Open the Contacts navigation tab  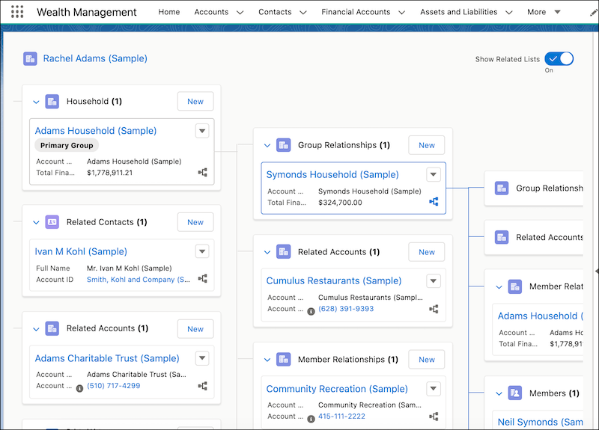point(275,12)
